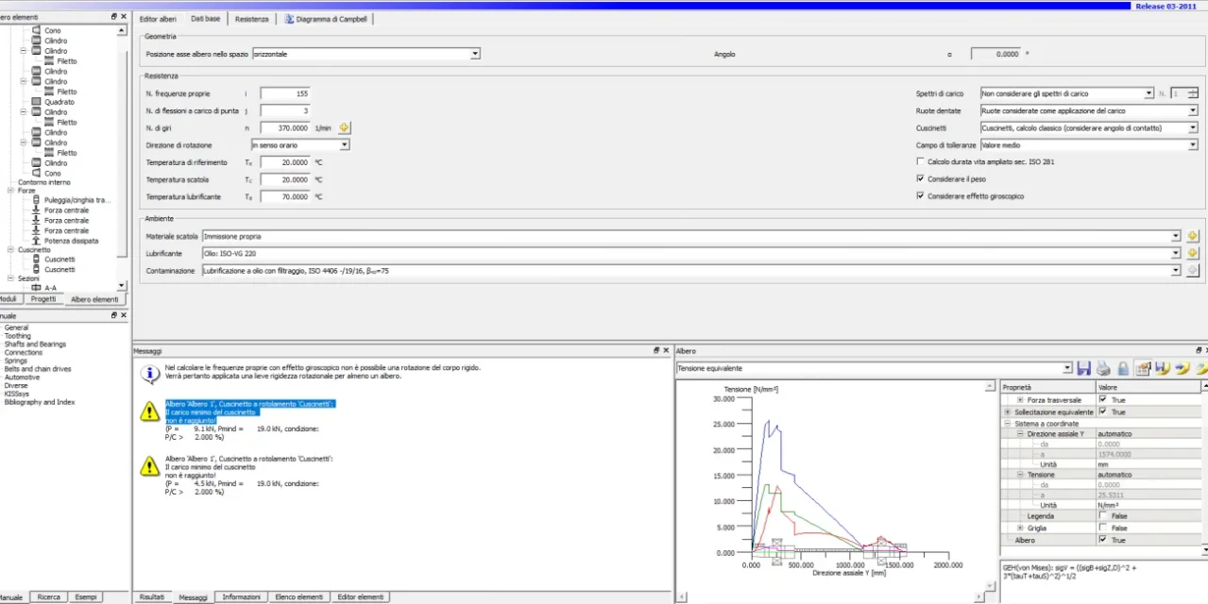Toggle Considerare effetto giroscopico checkbox
Screen dimensions: 1208x604
pos(921,196)
